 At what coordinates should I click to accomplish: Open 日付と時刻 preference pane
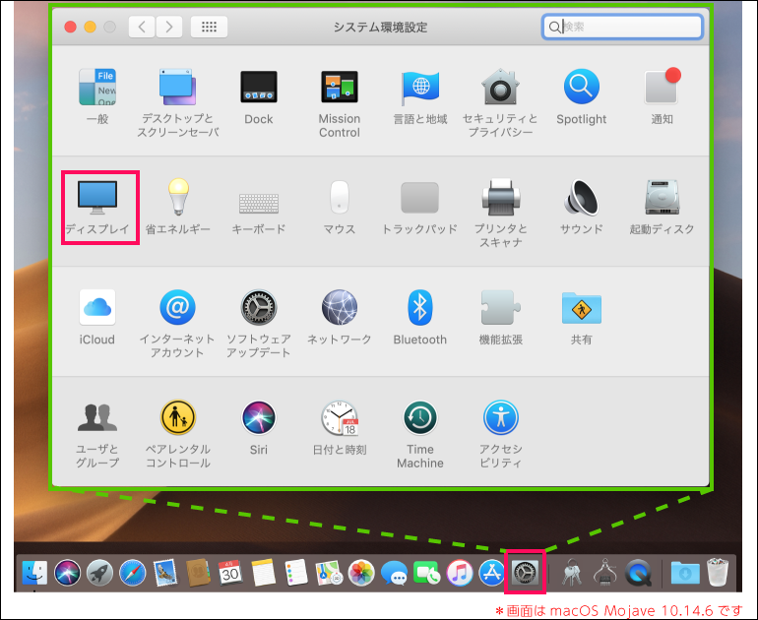[340, 428]
